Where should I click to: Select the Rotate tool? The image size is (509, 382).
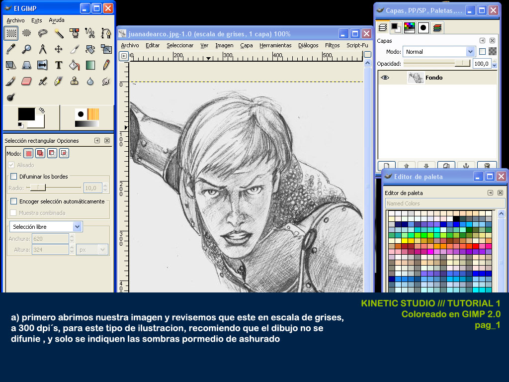[x=90, y=49]
